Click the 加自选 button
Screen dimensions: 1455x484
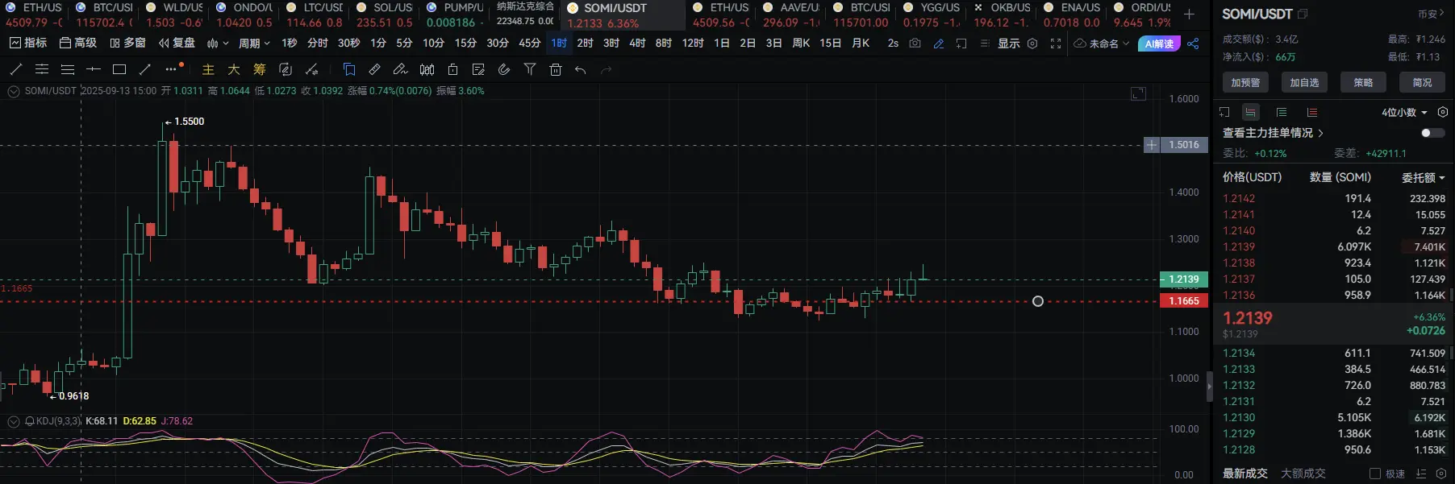coord(1304,82)
